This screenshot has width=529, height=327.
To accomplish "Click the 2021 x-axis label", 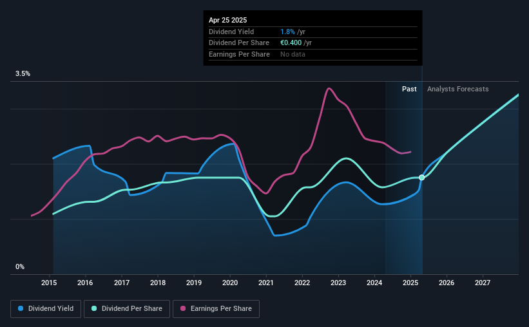I will point(266,283).
